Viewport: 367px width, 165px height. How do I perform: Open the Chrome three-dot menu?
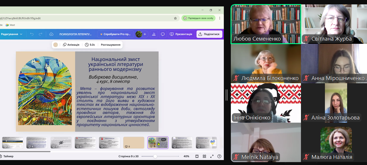[x=219, y=18]
